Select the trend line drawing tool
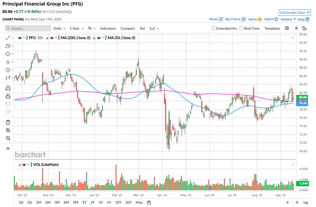 pos(8,38)
